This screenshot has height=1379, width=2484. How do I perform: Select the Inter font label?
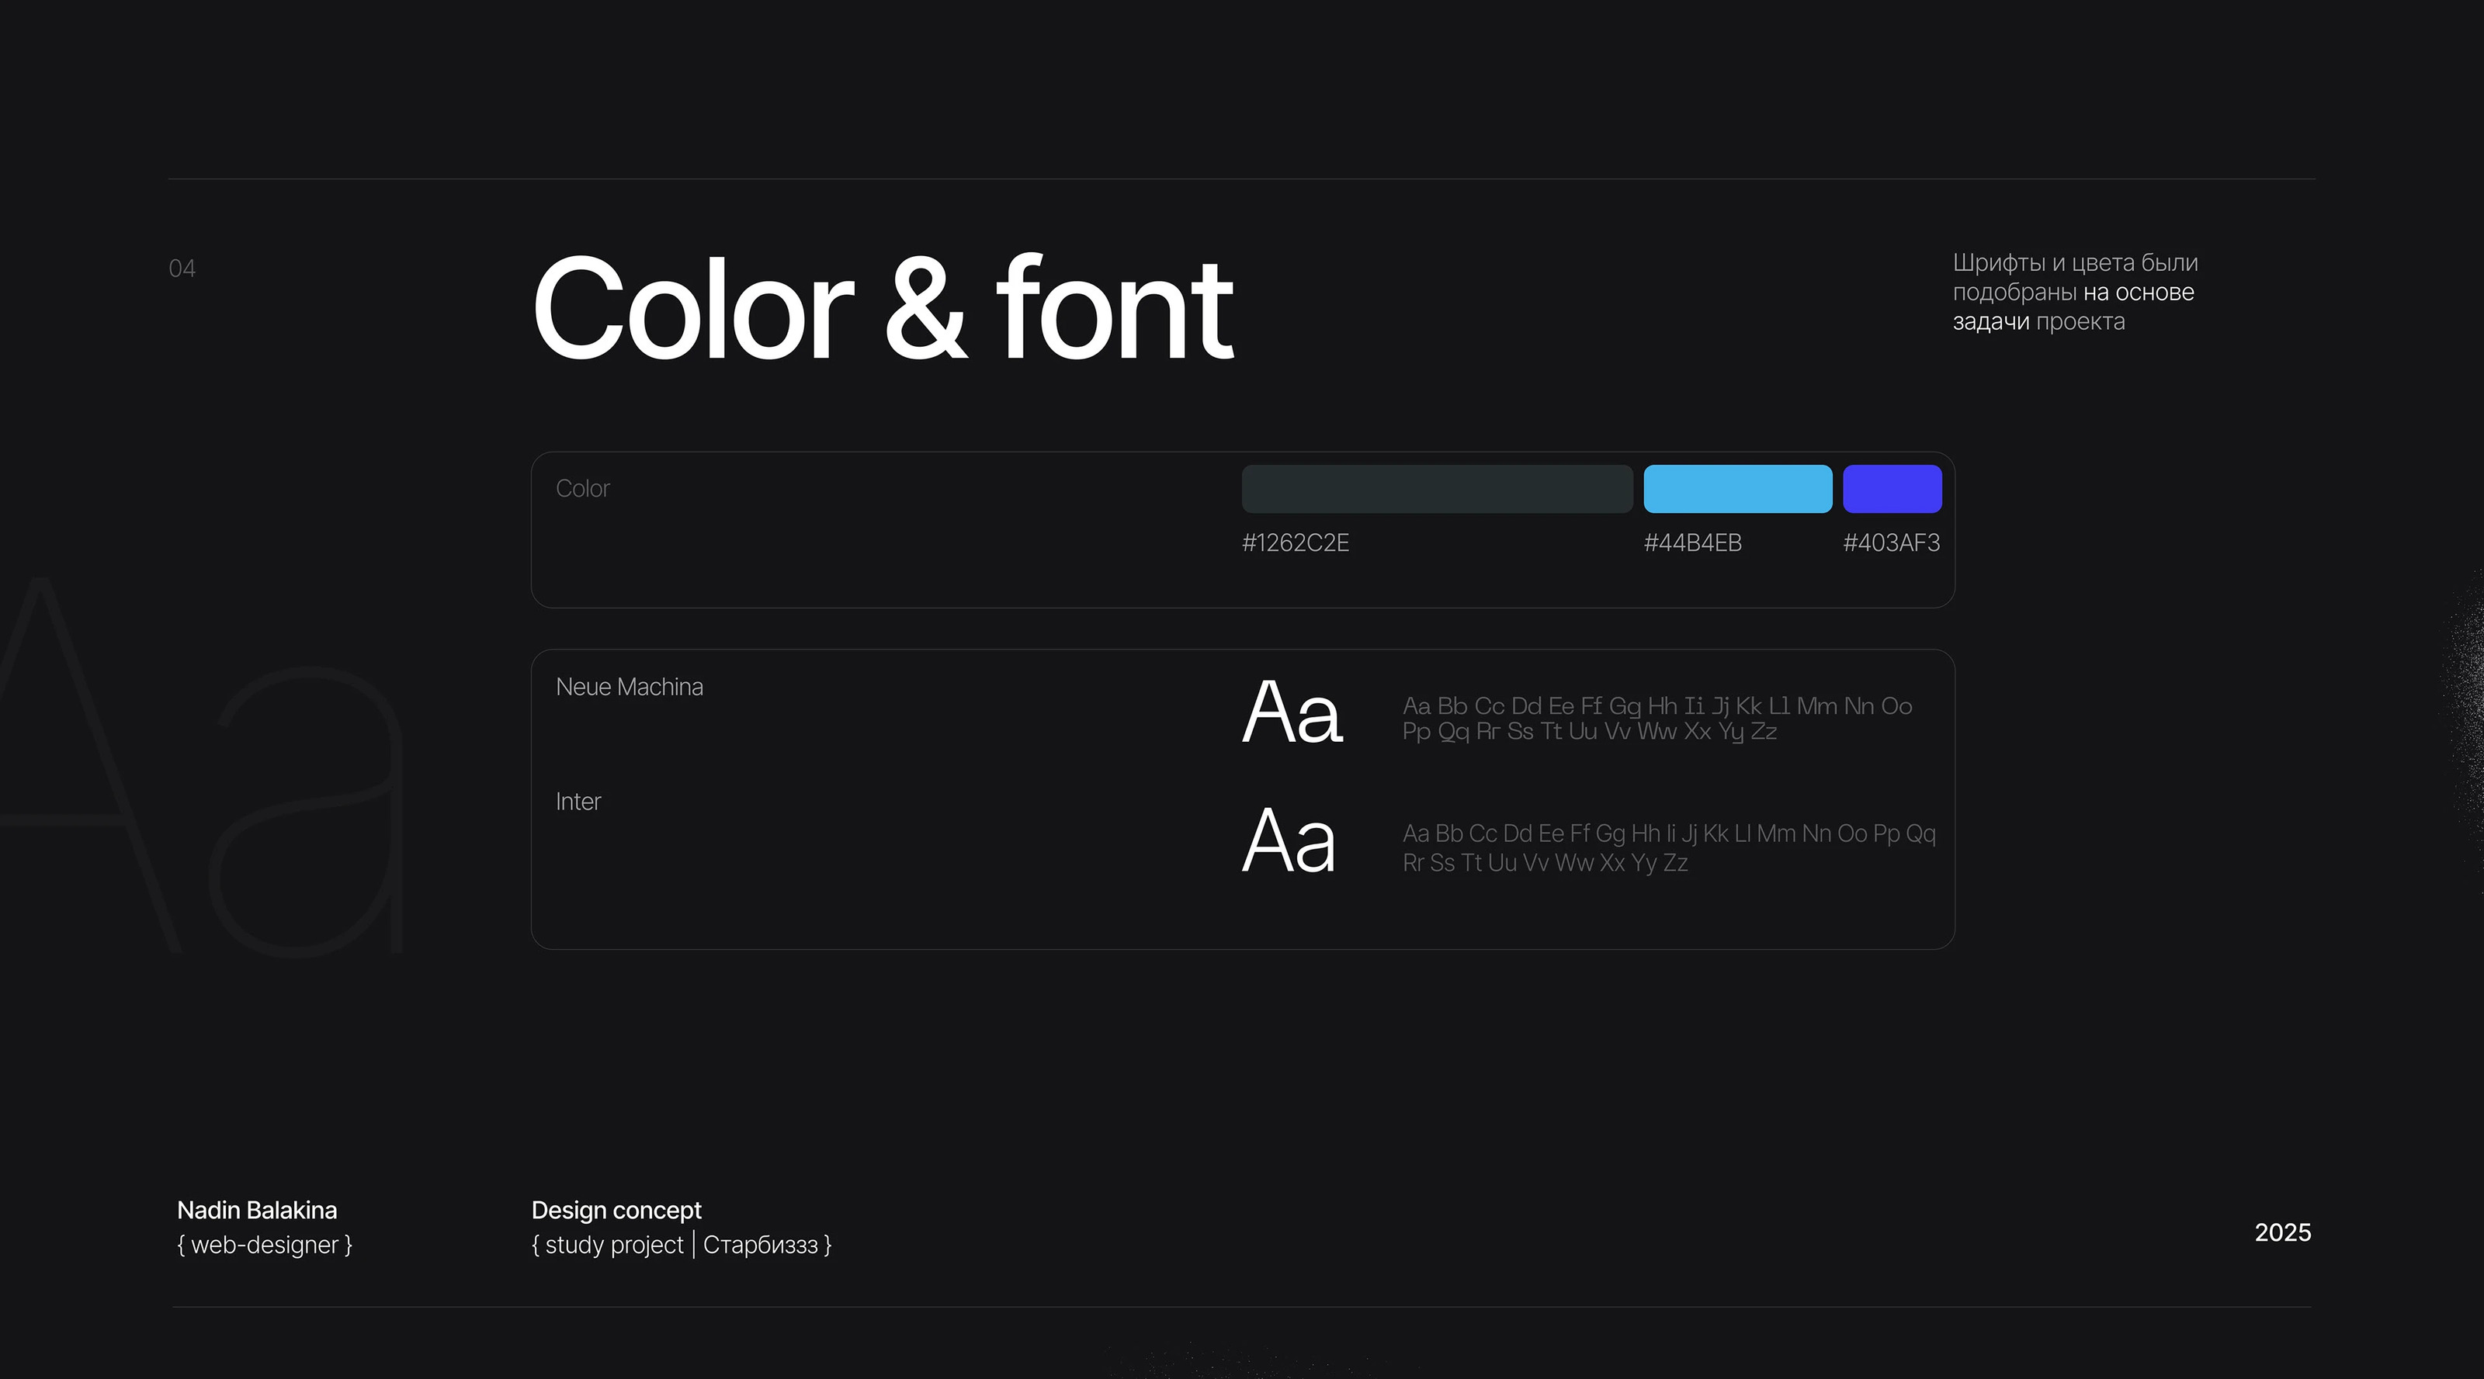point(578,802)
